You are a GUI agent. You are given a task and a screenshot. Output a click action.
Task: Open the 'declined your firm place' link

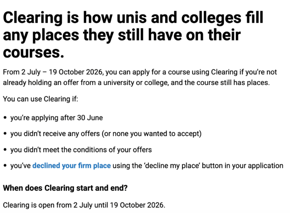[x=71, y=166]
